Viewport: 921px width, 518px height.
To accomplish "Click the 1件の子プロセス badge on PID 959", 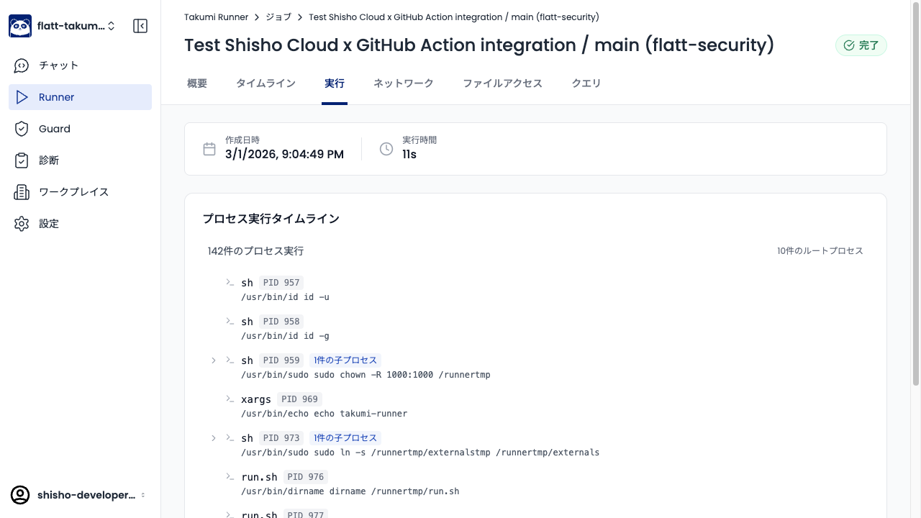I will (345, 360).
